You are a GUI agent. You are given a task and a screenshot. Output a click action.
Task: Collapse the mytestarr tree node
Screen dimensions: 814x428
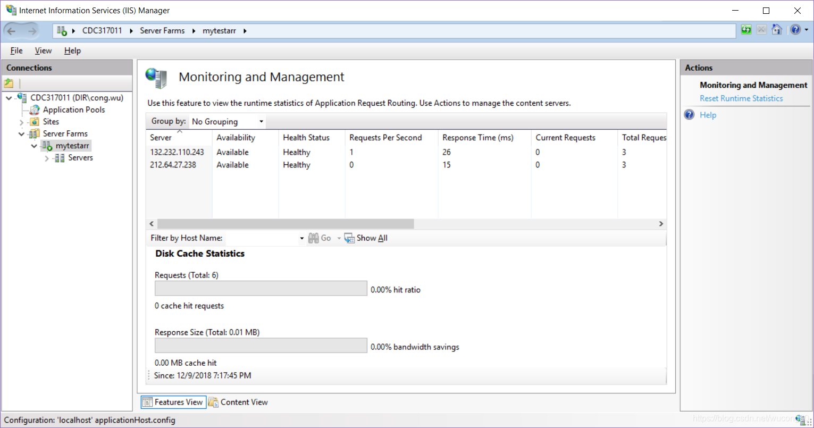coord(34,146)
